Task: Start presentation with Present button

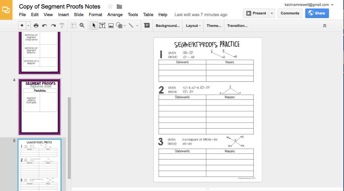Action: [256, 13]
